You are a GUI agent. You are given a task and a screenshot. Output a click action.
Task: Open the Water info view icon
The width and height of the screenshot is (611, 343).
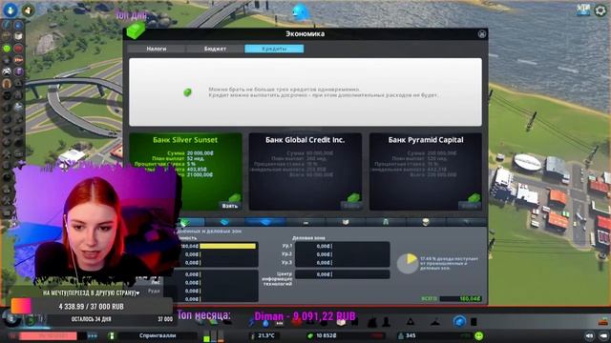(x=18, y=25)
